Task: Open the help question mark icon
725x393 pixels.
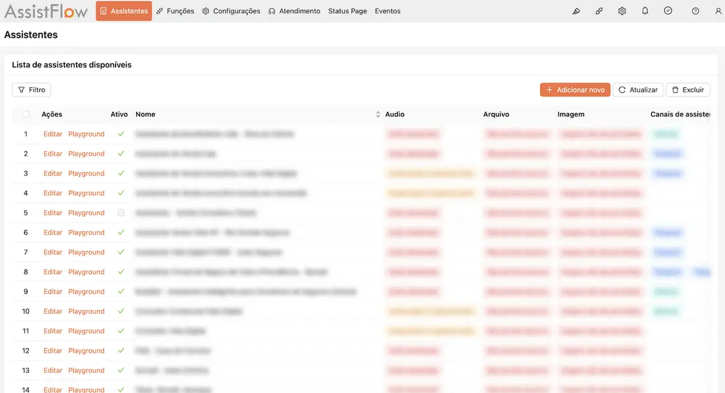Action: (695, 11)
